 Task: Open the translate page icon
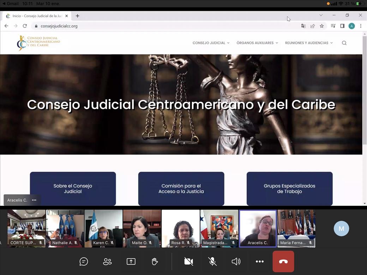(x=303, y=26)
